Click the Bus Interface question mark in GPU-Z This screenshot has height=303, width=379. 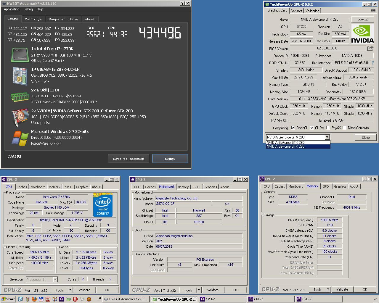[x=372, y=63]
